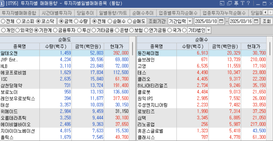273x141 pixels.
Task: Select the 개인 investor radio button
Action: (x=3, y=31)
